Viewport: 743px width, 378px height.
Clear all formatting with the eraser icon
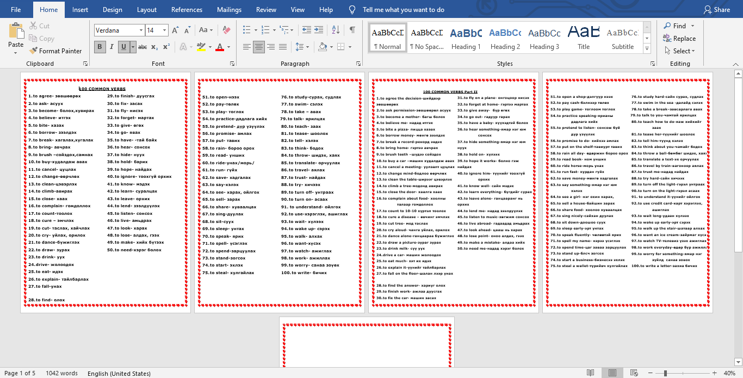227,30
